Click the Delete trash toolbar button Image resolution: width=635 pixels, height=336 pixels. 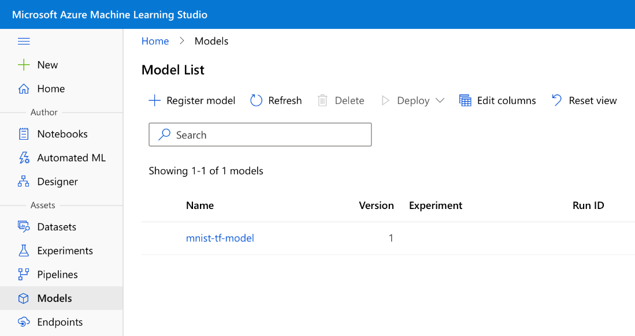click(340, 100)
